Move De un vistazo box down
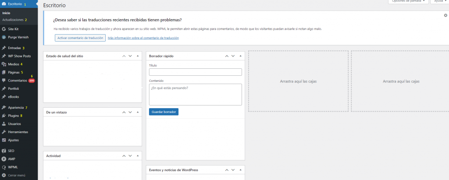This screenshot has width=449, height=180. (x=130, y=112)
